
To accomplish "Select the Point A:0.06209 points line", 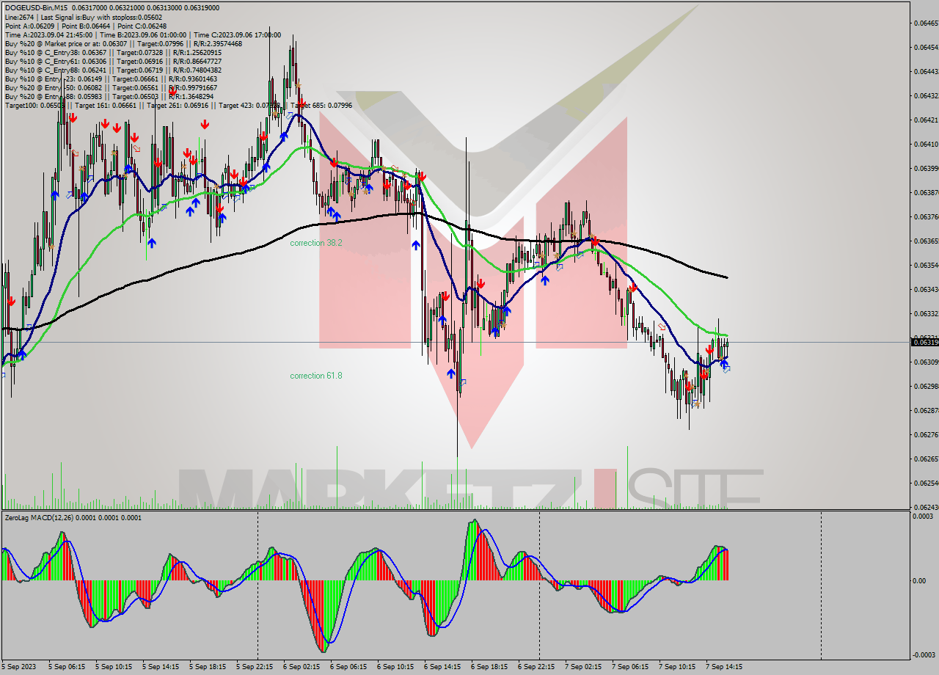I will (x=86, y=26).
